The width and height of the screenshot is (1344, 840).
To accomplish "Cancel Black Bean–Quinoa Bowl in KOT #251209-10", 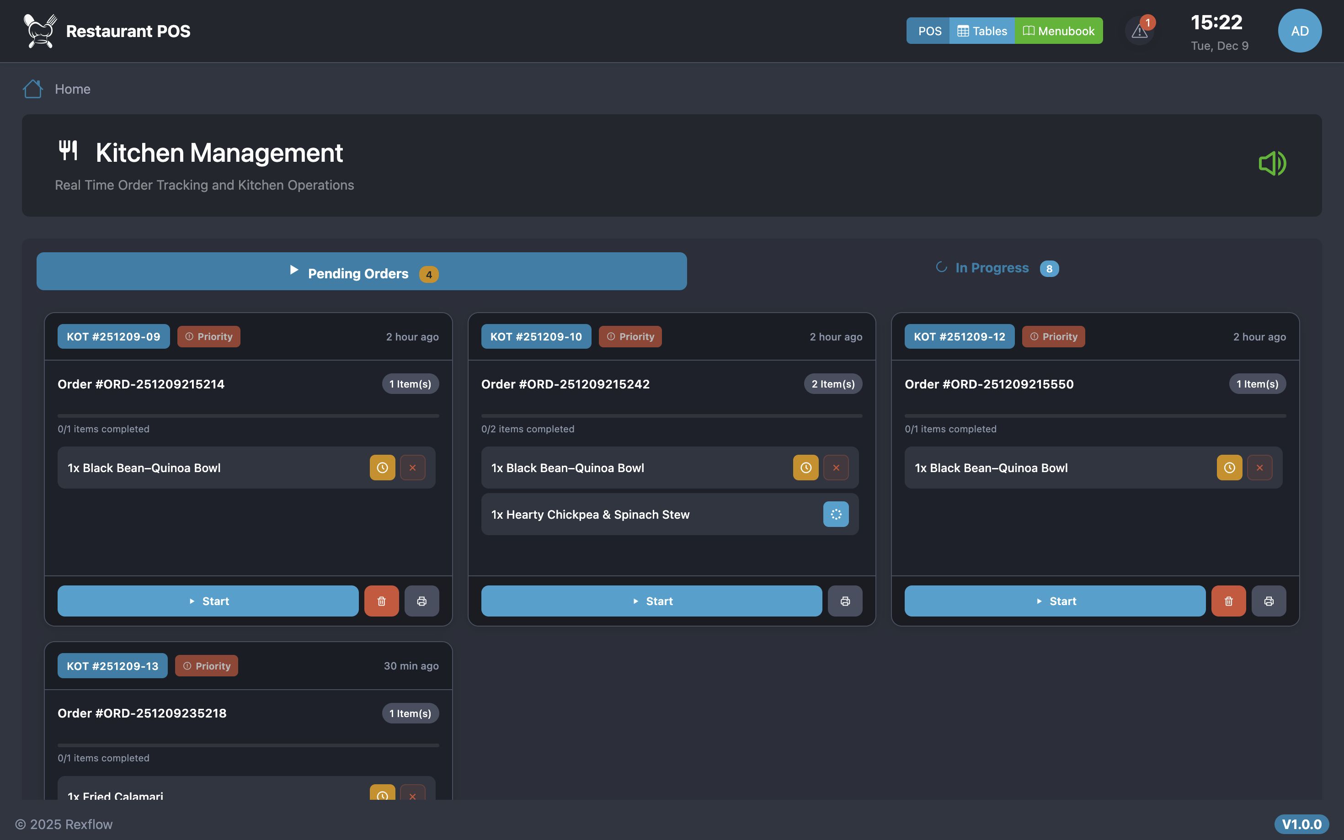I will tap(836, 468).
